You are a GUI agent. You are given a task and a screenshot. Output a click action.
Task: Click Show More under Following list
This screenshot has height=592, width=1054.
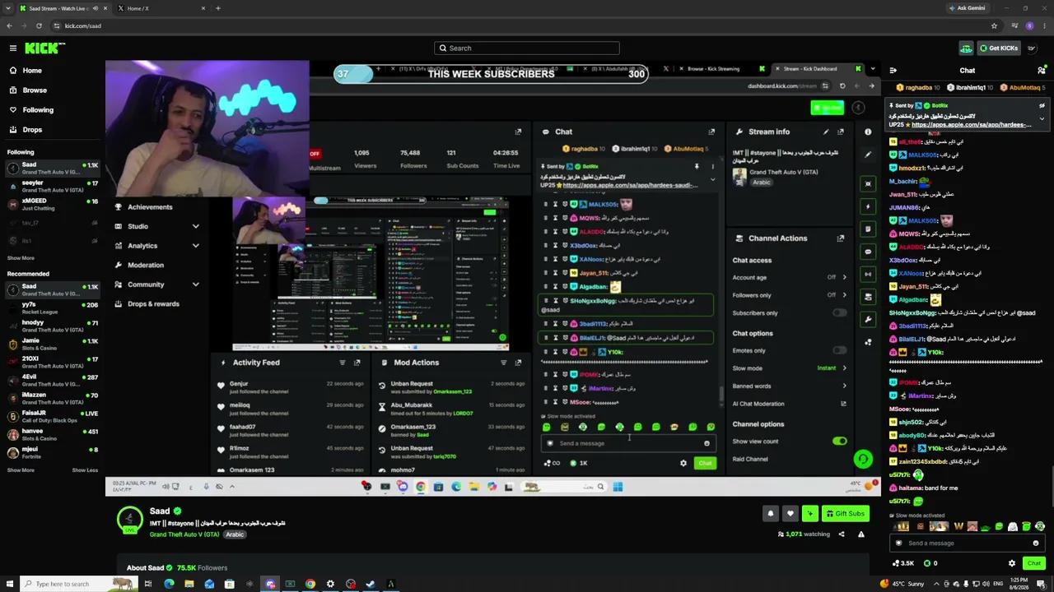click(x=21, y=258)
